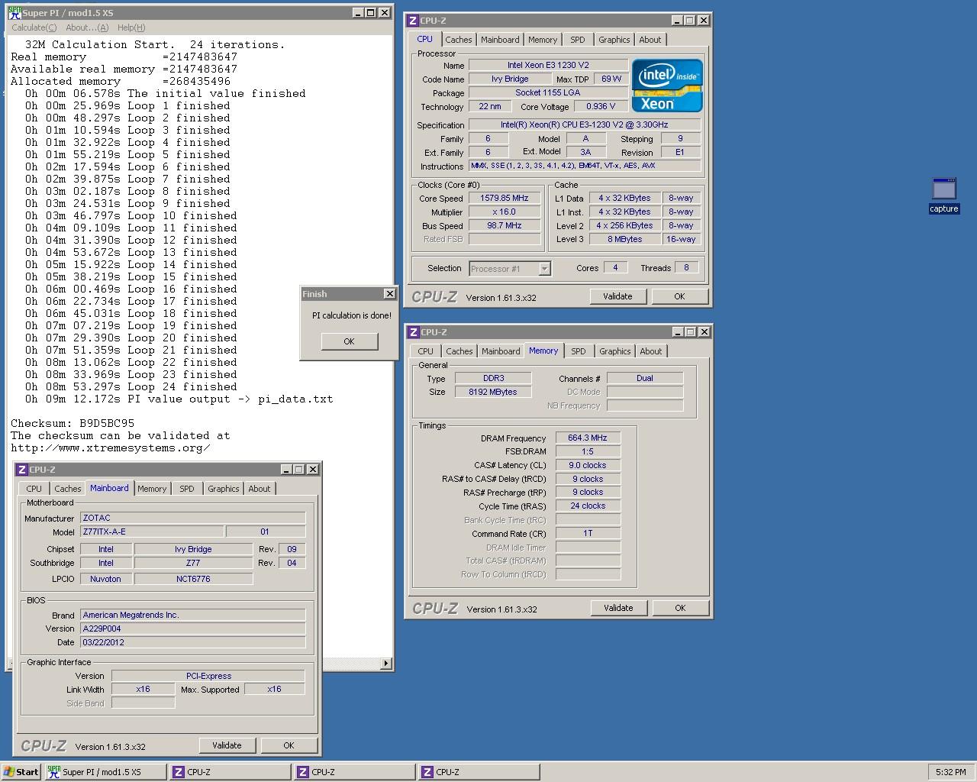The width and height of the screenshot is (977, 782).
Task: Click the CPU-Z Z icon in the Mainboard window title bar
Action: point(22,470)
